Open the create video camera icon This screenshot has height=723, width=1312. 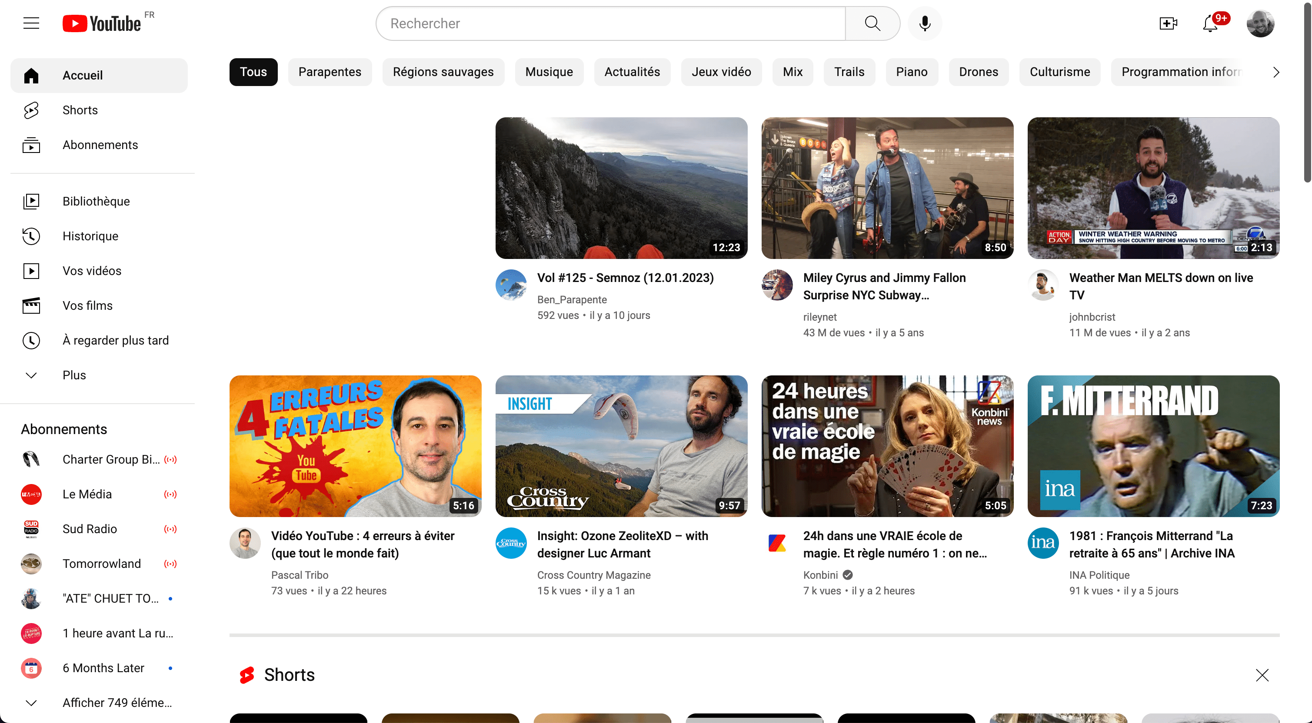[1168, 23]
